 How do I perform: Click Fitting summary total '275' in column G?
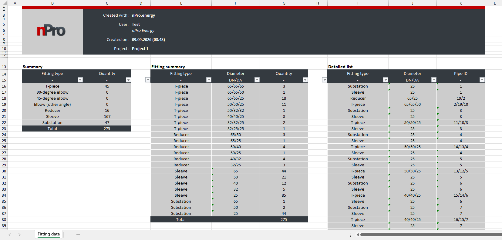click(284, 219)
